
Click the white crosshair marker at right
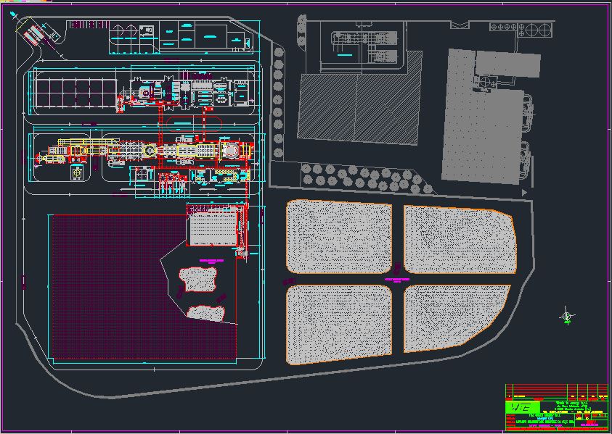pyautogui.click(x=568, y=316)
